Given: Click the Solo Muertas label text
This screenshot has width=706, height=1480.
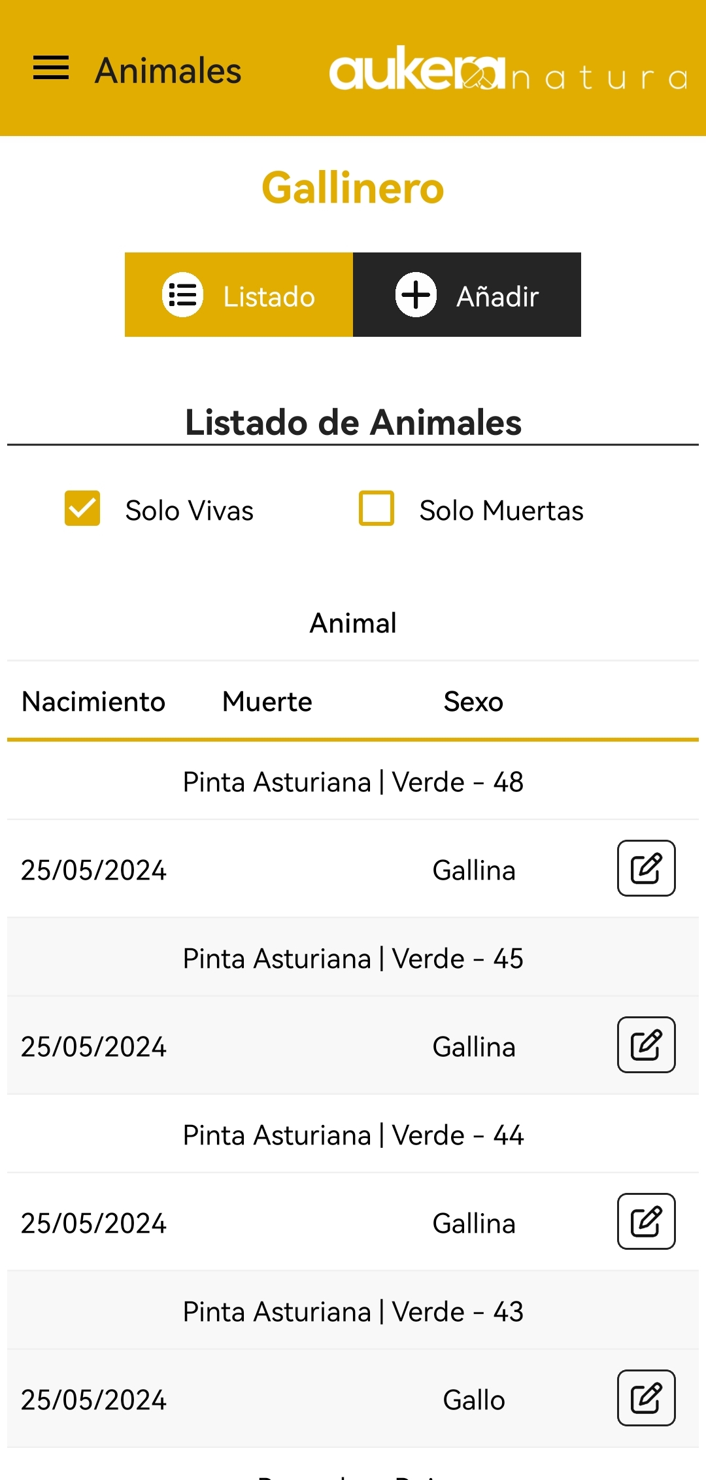Looking at the screenshot, I should click(501, 511).
